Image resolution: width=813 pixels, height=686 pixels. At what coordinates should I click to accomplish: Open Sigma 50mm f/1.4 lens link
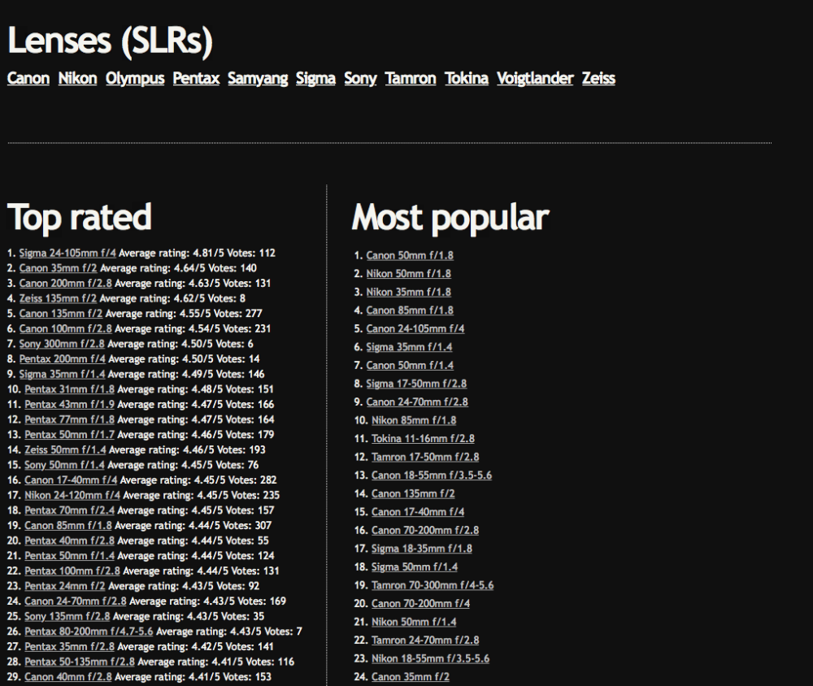415,567
